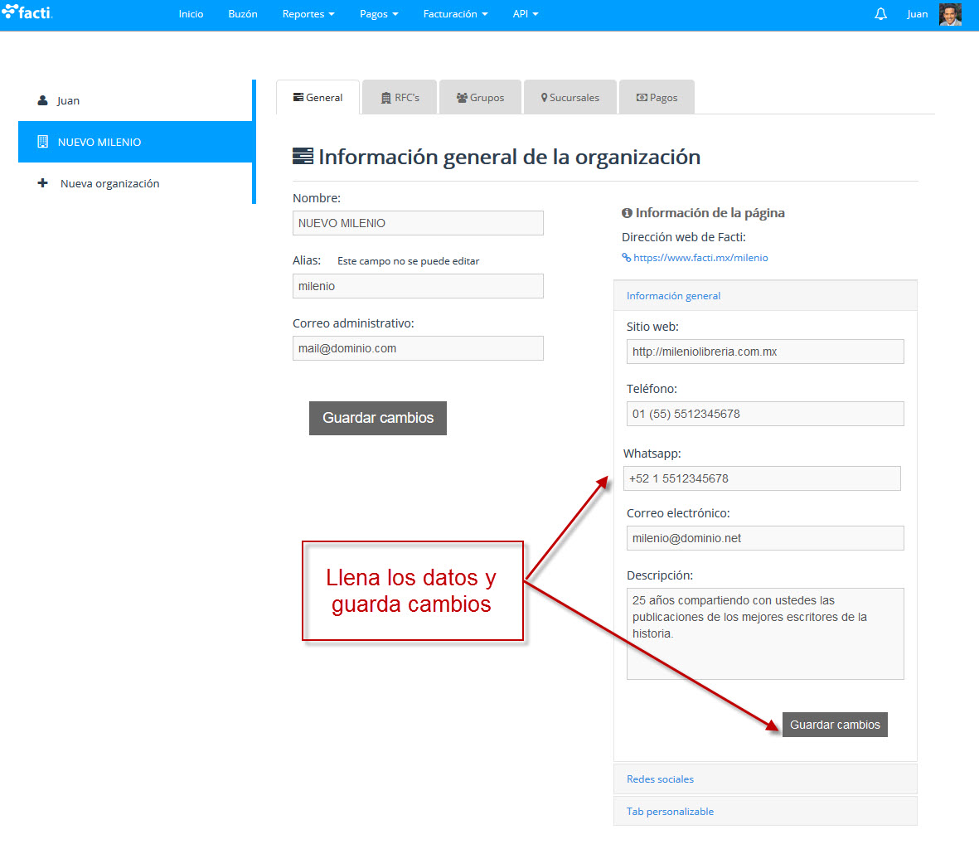Expand the Facturación dropdown menu
The image size is (979, 849).
455,14
